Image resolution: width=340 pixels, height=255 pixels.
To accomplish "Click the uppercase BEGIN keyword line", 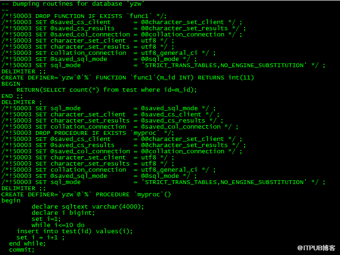I will click(x=11, y=84).
